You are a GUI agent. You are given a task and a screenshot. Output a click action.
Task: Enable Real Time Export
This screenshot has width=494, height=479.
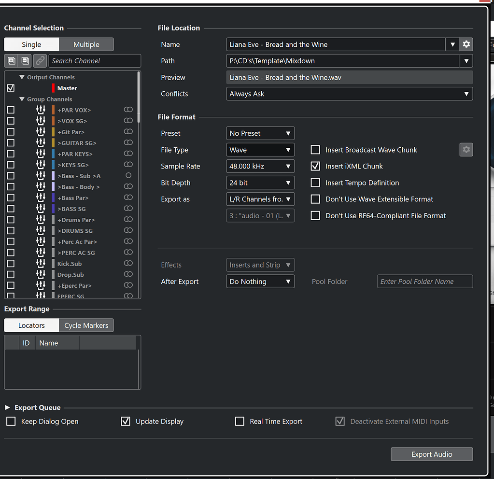point(240,421)
